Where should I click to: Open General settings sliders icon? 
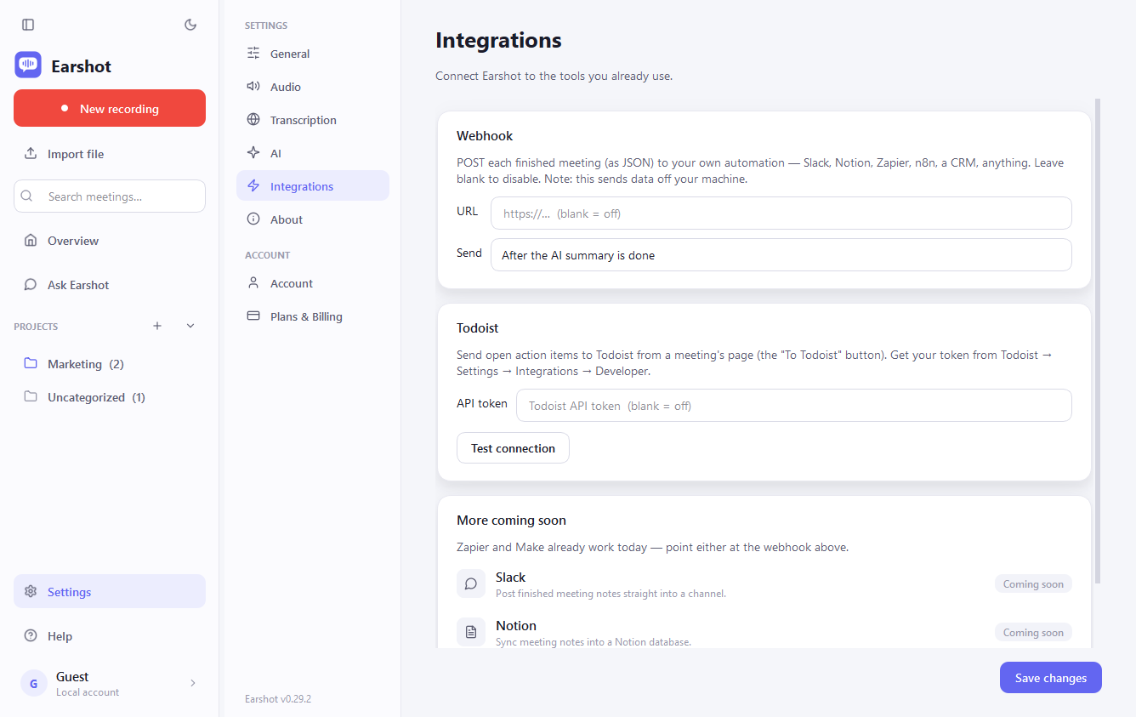click(x=253, y=53)
